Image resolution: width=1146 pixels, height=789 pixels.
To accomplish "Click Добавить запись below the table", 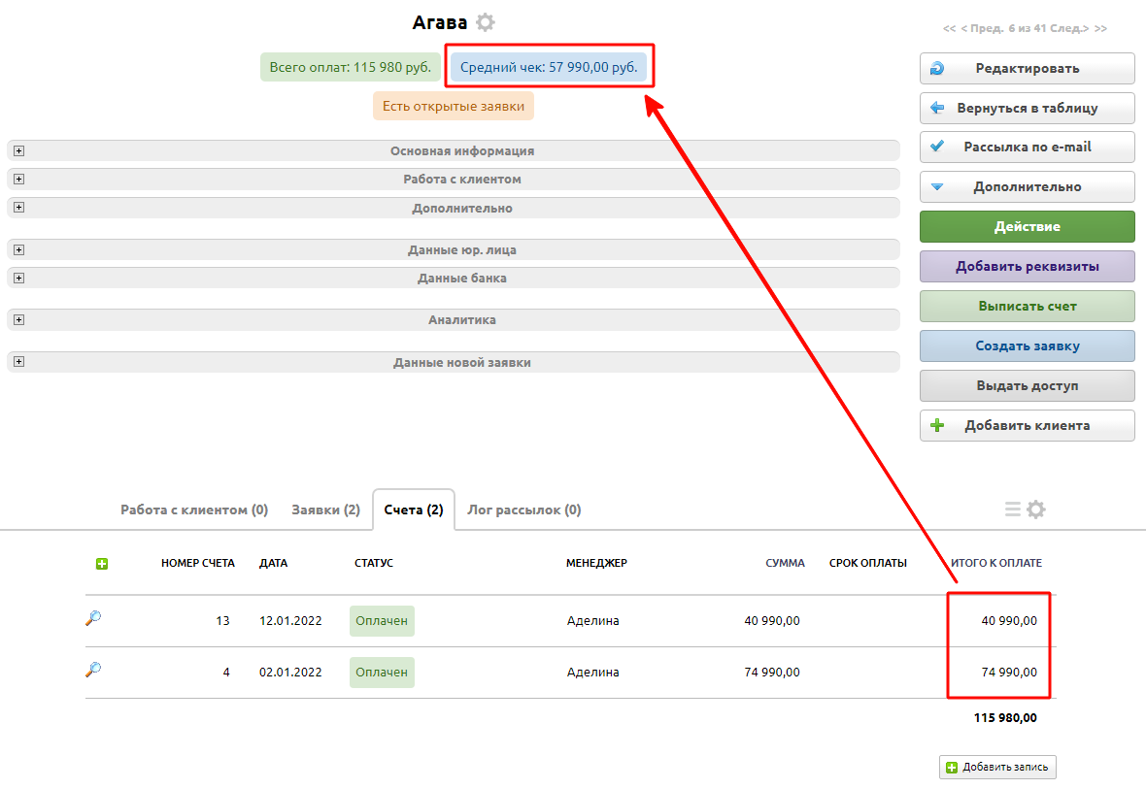I will point(997,768).
